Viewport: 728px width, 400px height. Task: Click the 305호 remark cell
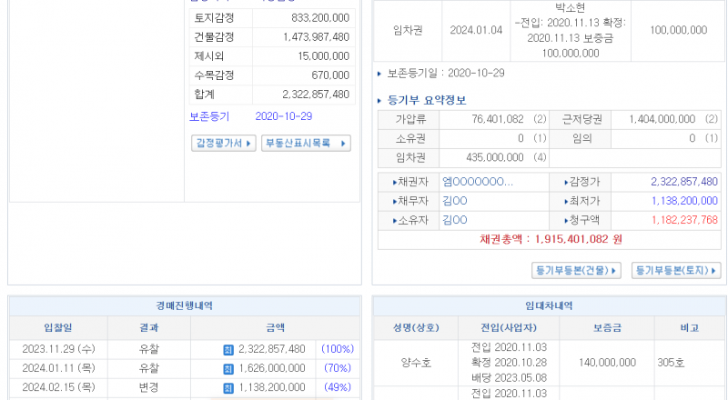click(690, 363)
